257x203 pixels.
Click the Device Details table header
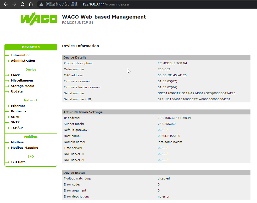pyautogui.click(x=156, y=57)
